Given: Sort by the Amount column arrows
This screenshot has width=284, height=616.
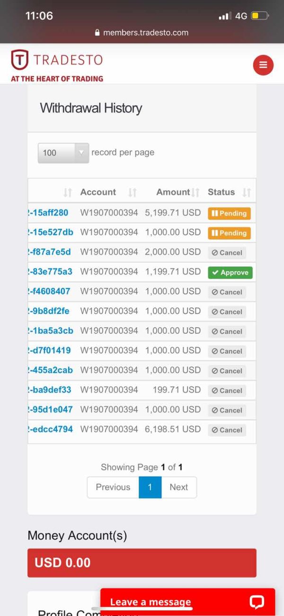Looking at the screenshot, I should click(195, 192).
